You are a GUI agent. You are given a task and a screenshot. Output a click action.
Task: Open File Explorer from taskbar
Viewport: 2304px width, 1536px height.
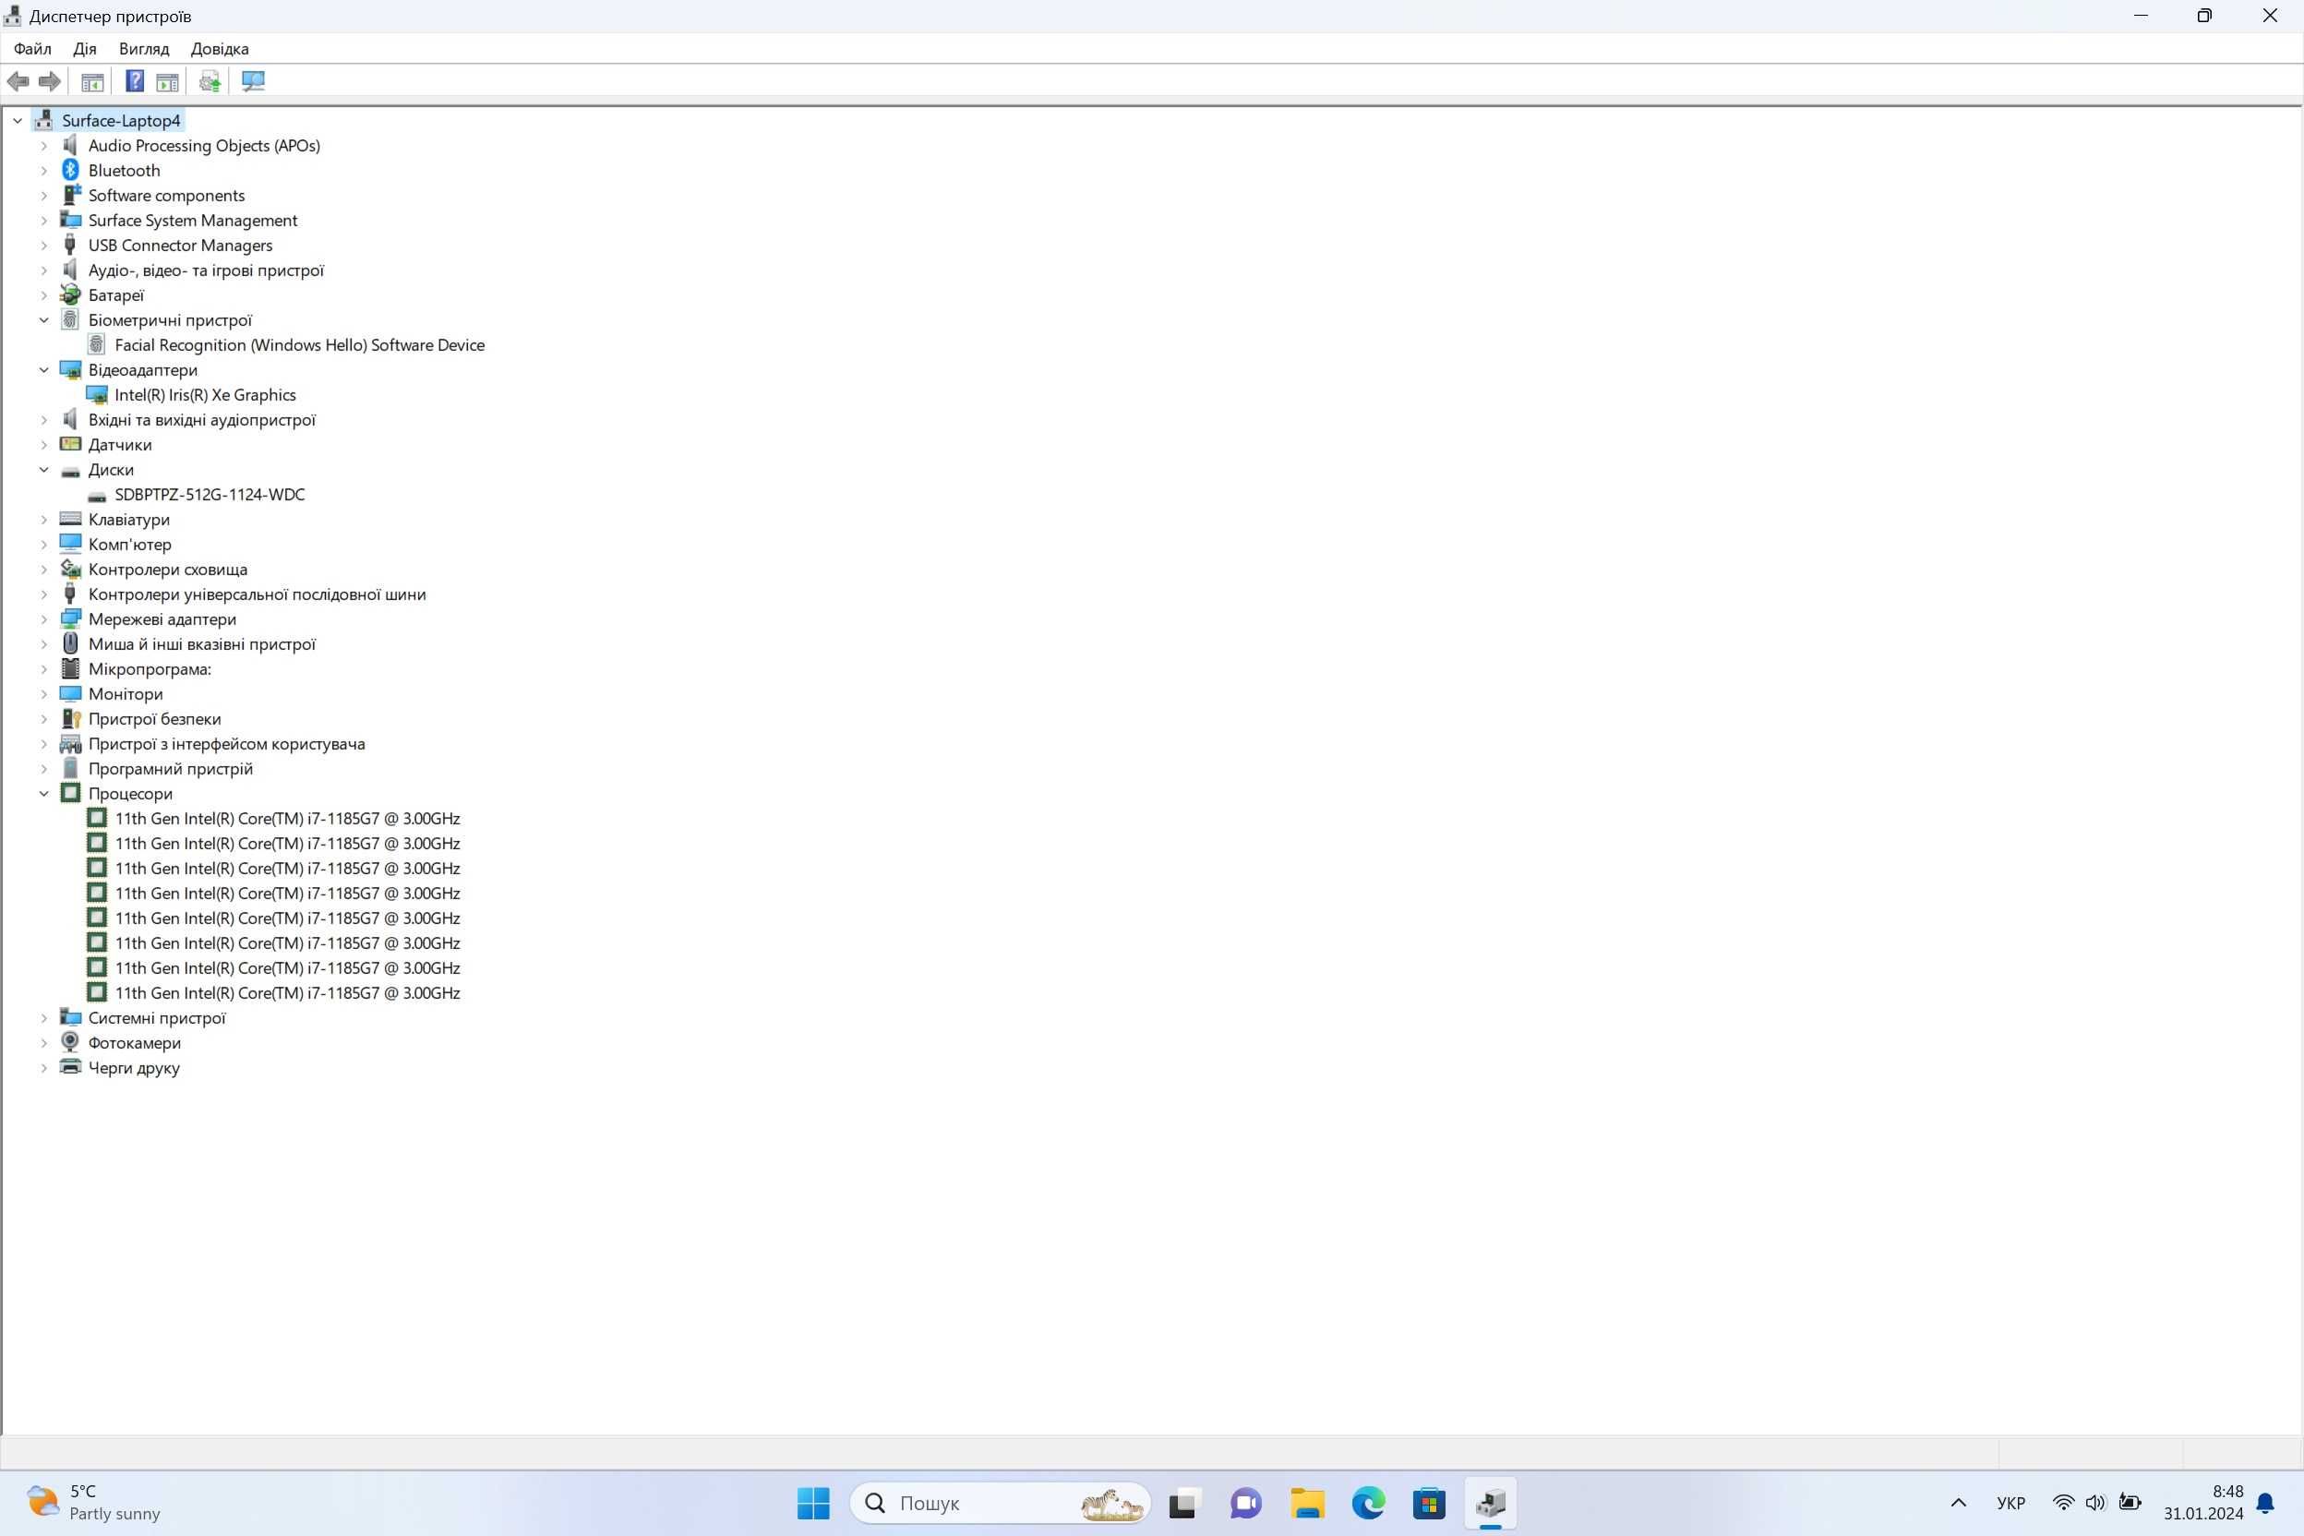coord(1307,1503)
